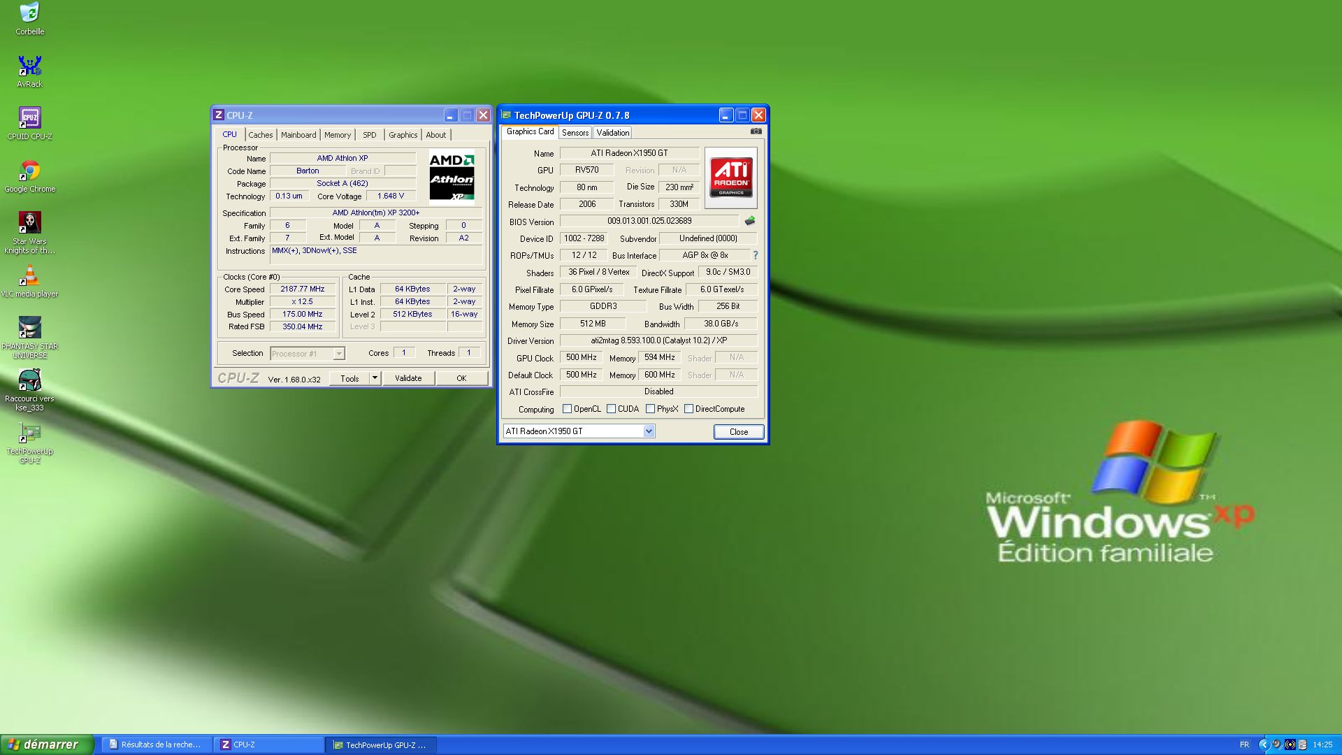Image resolution: width=1342 pixels, height=755 pixels.
Task: Click the Level 2 cache value 512 KBytes
Action: click(x=412, y=314)
